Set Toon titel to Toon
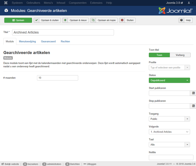 pos(159,55)
